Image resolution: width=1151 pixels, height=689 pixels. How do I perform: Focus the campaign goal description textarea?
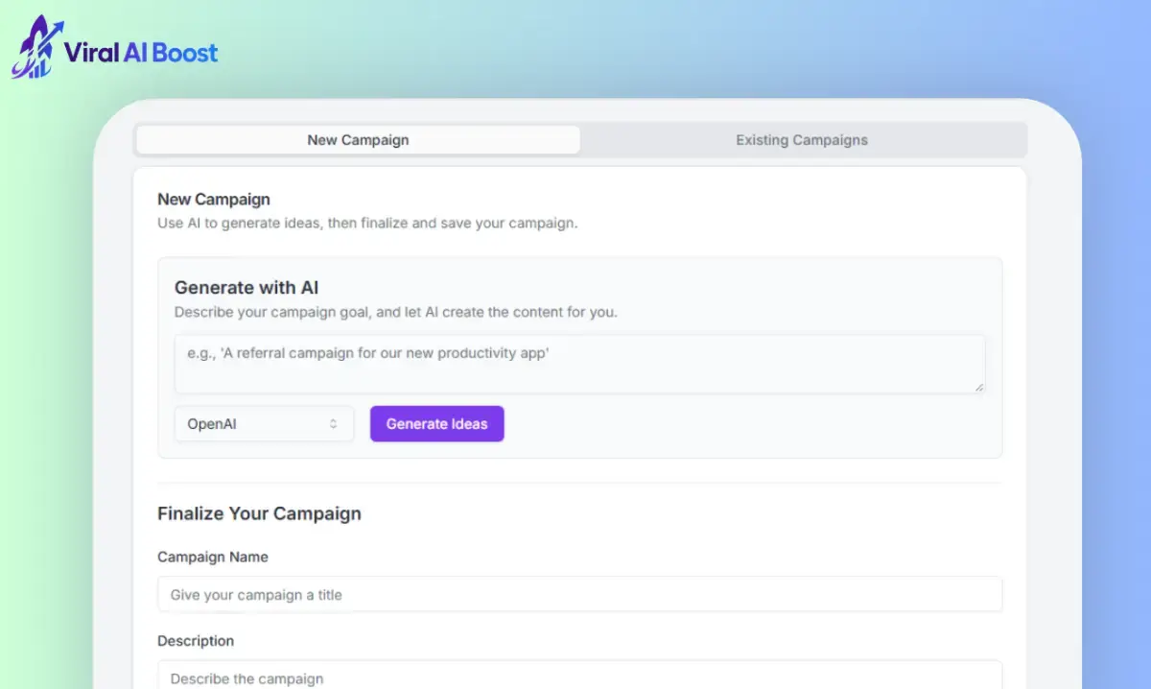click(x=579, y=364)
